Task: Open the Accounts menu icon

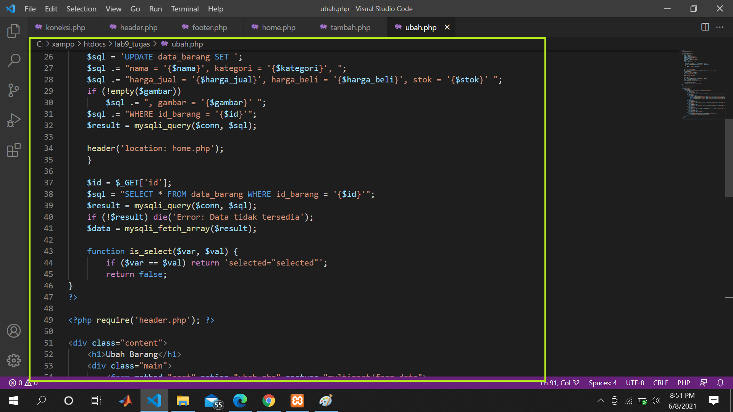Action: point(14,331)
